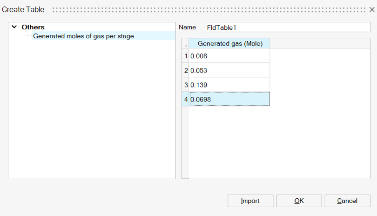Select the Others category label
This screenshot has width=377, height=216.
(33, 27)
